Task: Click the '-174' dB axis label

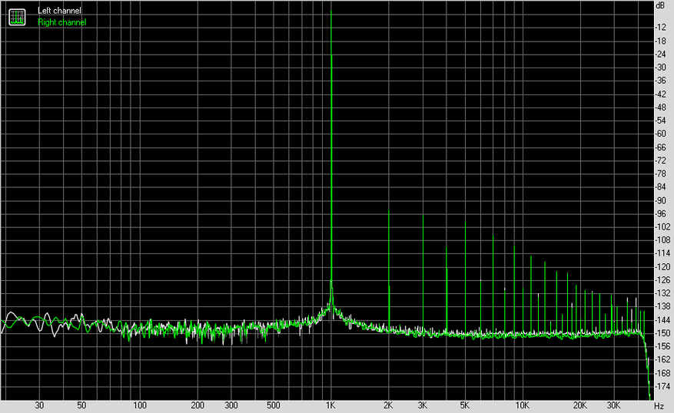Action: 662,386
